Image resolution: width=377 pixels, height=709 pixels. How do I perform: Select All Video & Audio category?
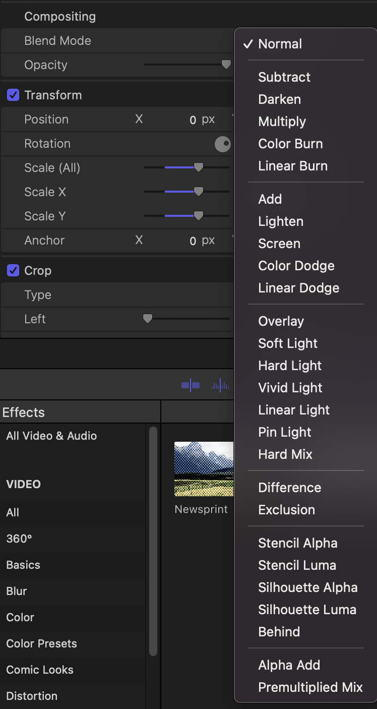[x=51, y=436]
